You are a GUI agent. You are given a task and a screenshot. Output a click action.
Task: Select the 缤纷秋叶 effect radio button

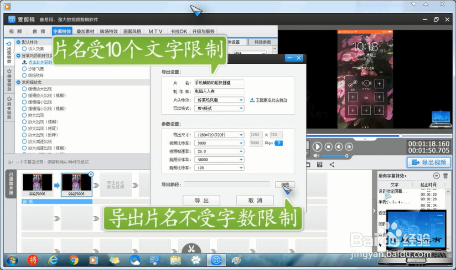tap(25, 76)
